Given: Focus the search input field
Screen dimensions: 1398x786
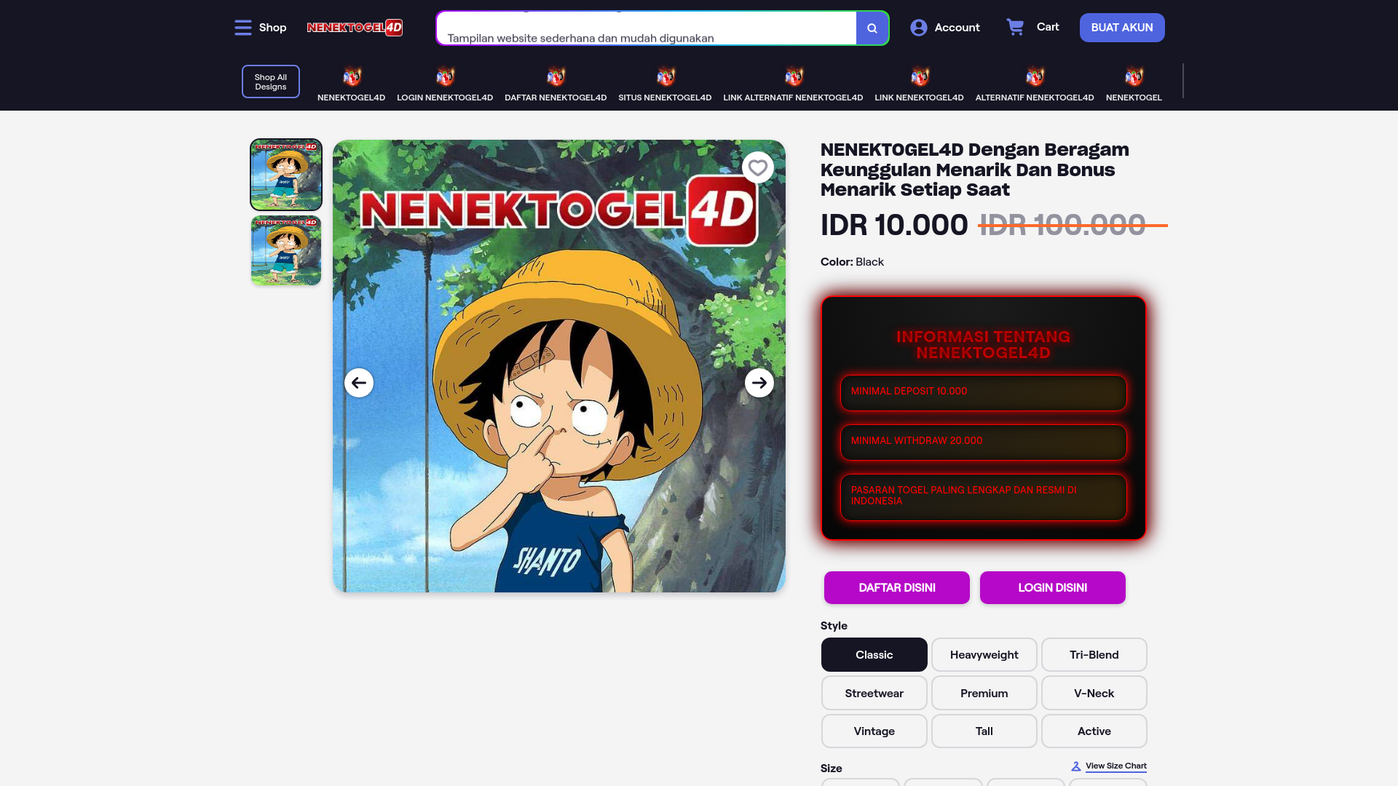Looking at the screenshot, I should click(x=647, y=28).
